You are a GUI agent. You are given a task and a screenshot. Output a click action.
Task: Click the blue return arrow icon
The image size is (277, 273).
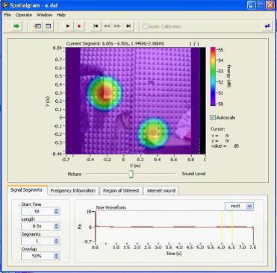(x=267, y=26)
